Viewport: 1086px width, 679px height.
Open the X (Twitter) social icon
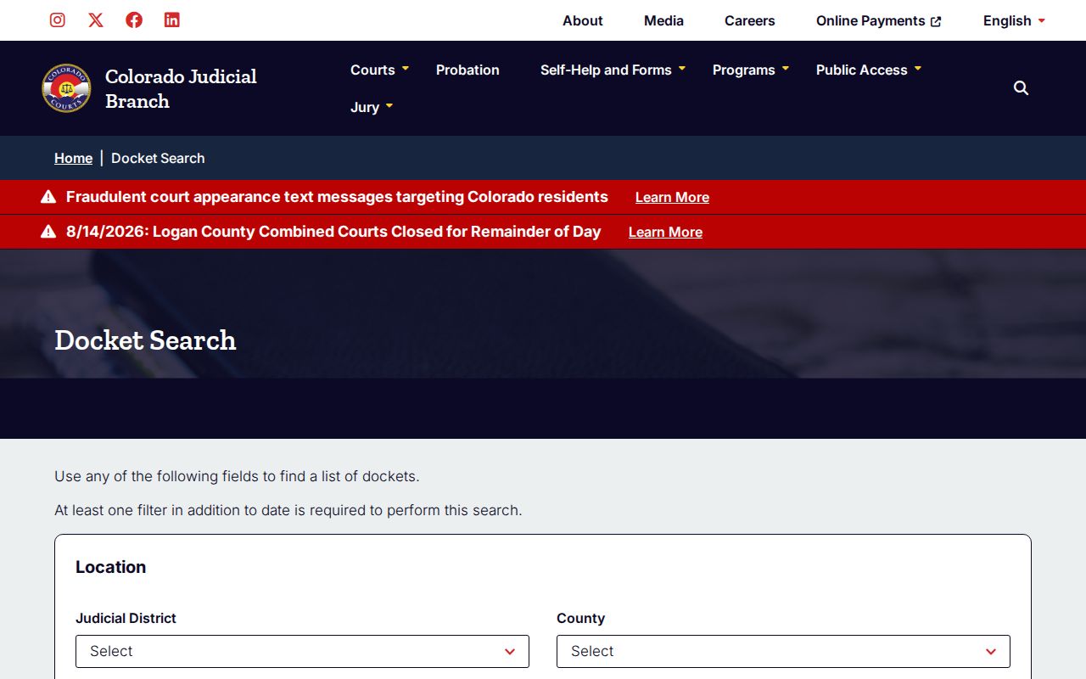tap(96, 20)
